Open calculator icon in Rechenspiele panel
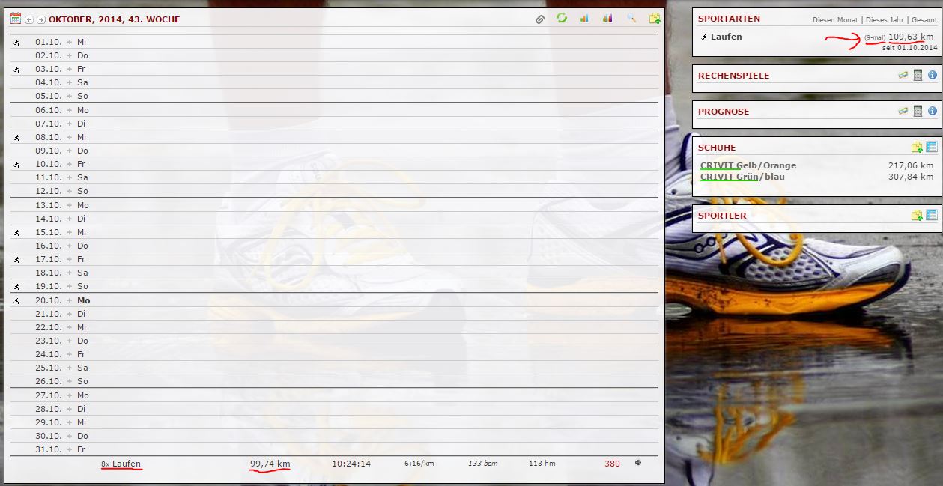 click(x=918, y=75)
